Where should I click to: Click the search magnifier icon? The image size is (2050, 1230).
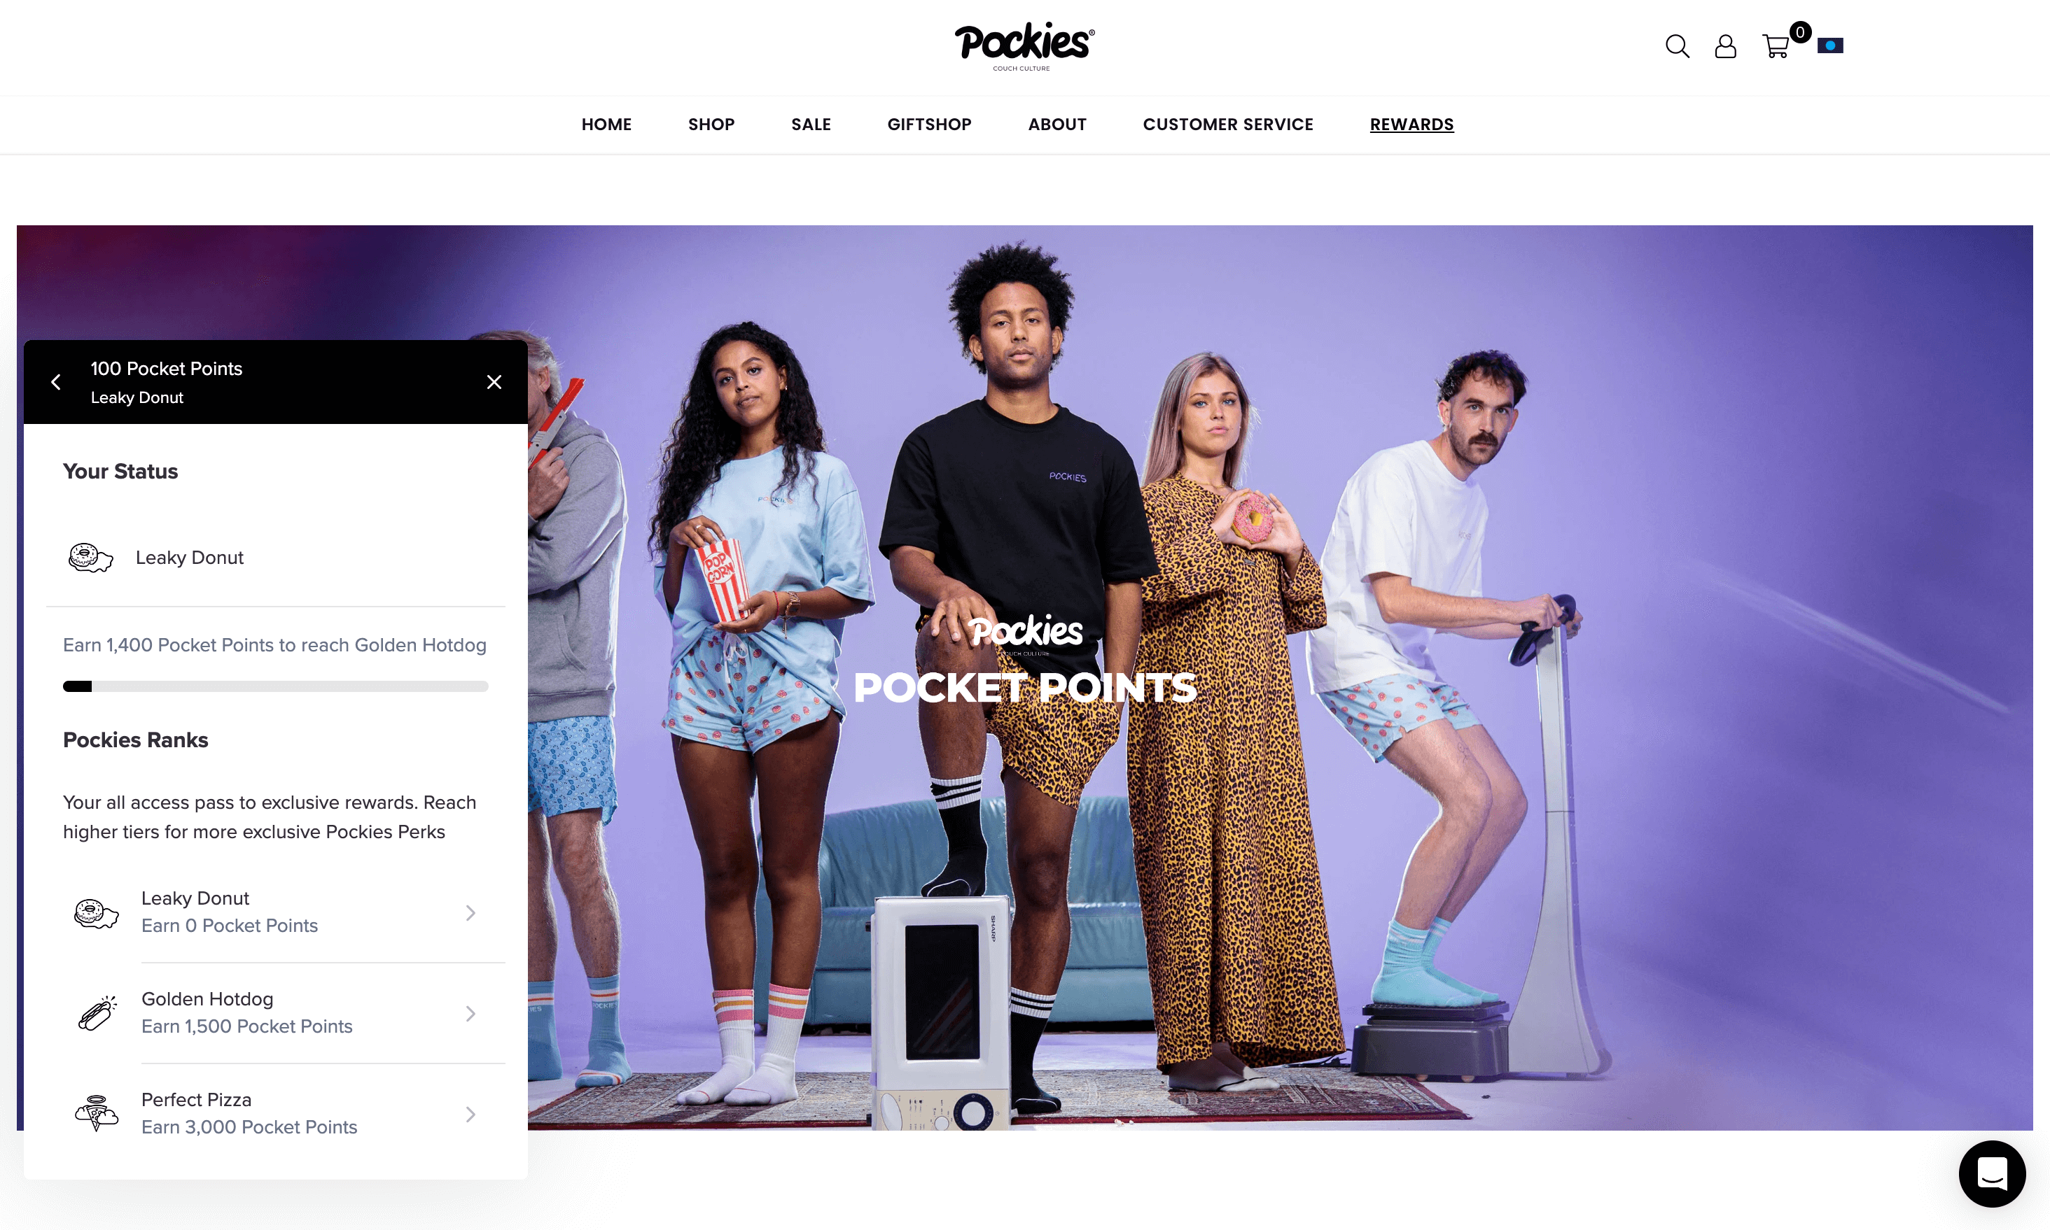[x=1677, y=47]
